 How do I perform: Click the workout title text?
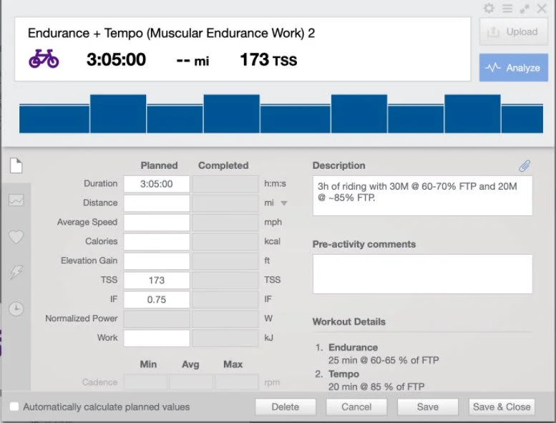pyautogui.click(x=171, y=33)
